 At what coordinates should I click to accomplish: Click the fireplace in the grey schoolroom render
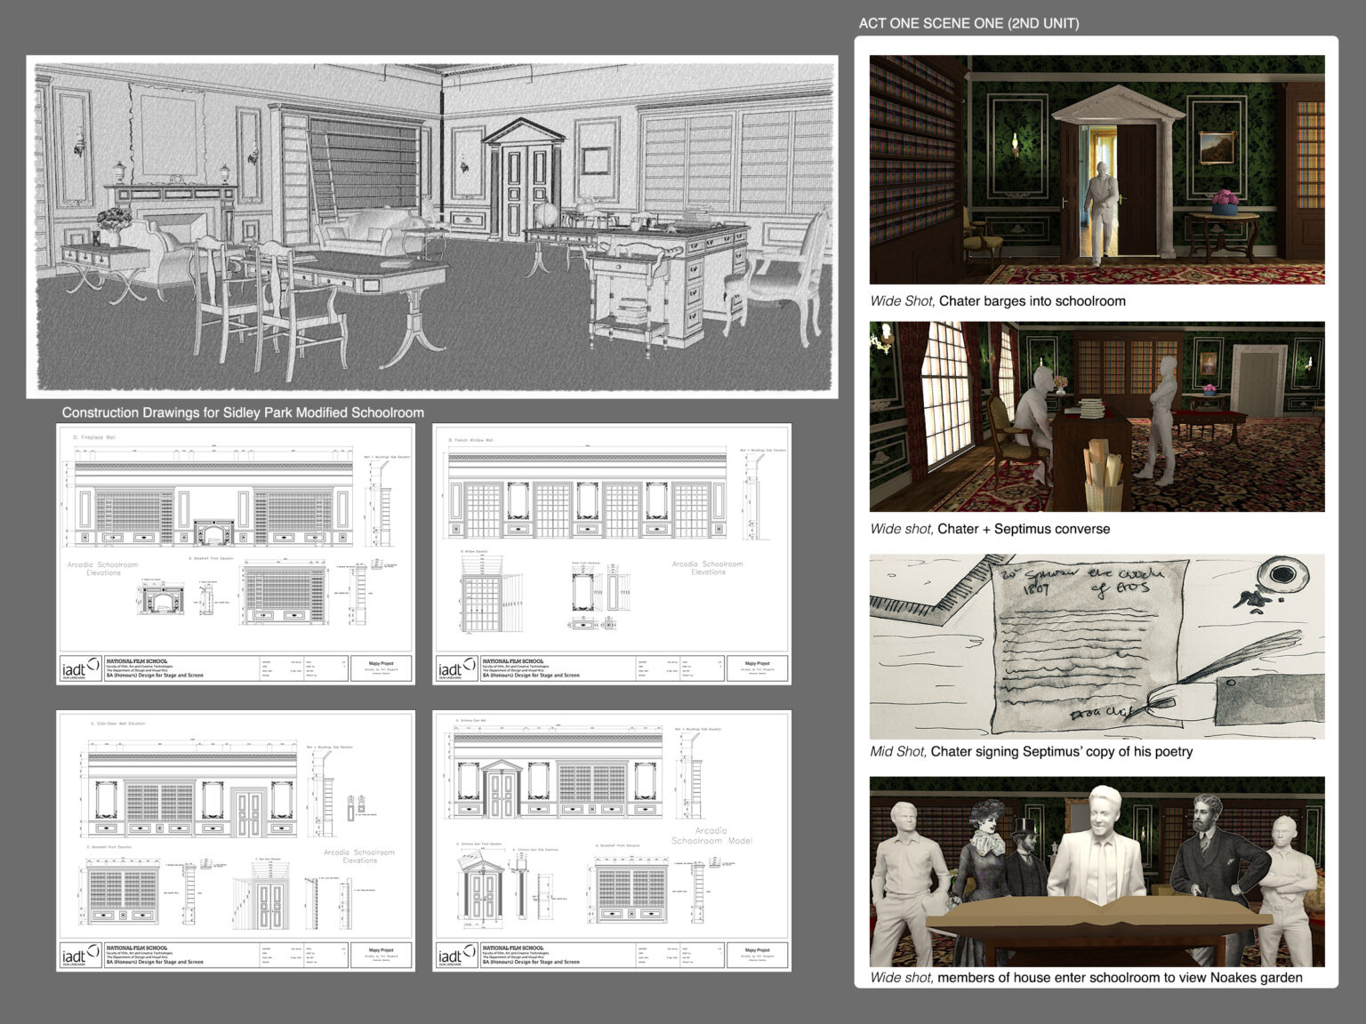(173, 218)
